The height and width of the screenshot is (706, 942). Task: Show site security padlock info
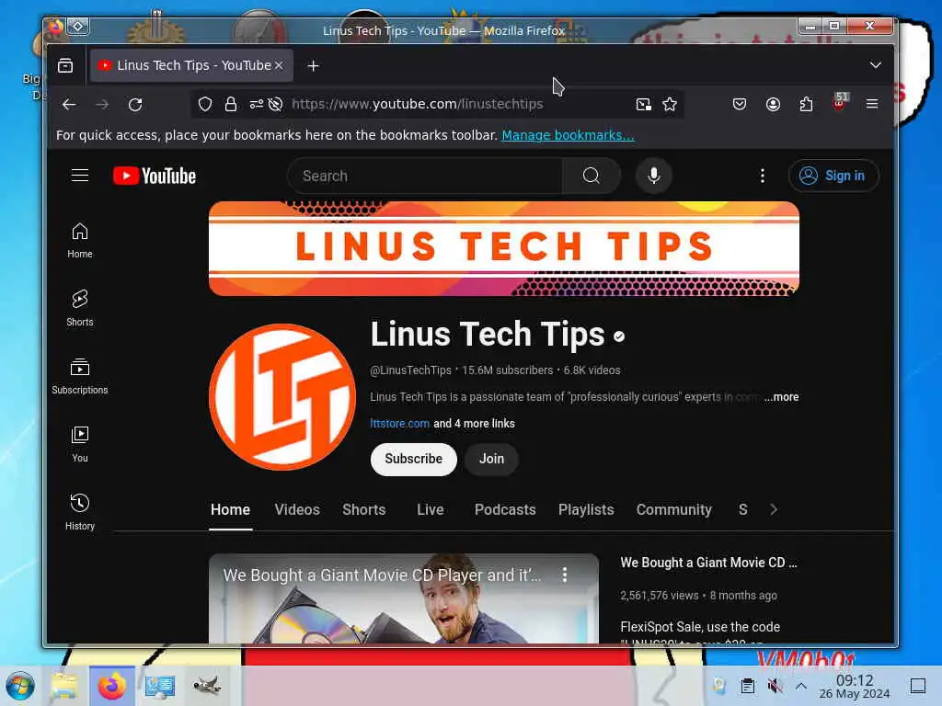(231, 105)
